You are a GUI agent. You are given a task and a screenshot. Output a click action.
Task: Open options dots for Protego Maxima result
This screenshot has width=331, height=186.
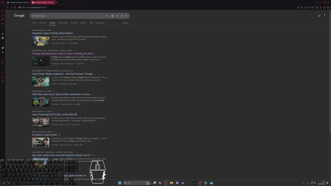[x=76, y=50]
